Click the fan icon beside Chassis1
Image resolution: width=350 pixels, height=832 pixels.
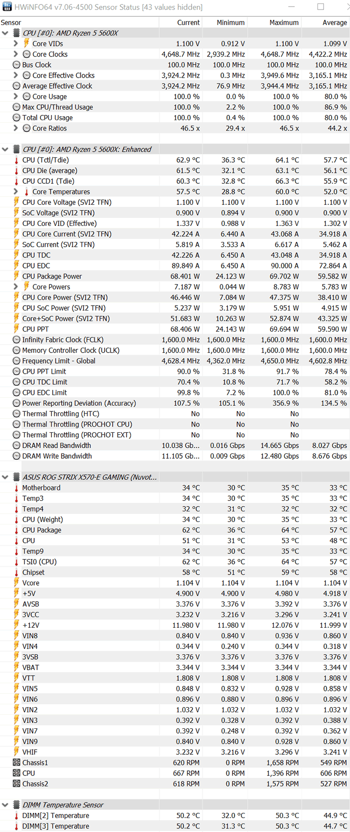pyautogui.click(x=16, y=763)
